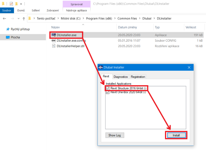This screenshot has height=154, width=206.
Task: Expand the chevron before Tento počítač
Action: 34,18
